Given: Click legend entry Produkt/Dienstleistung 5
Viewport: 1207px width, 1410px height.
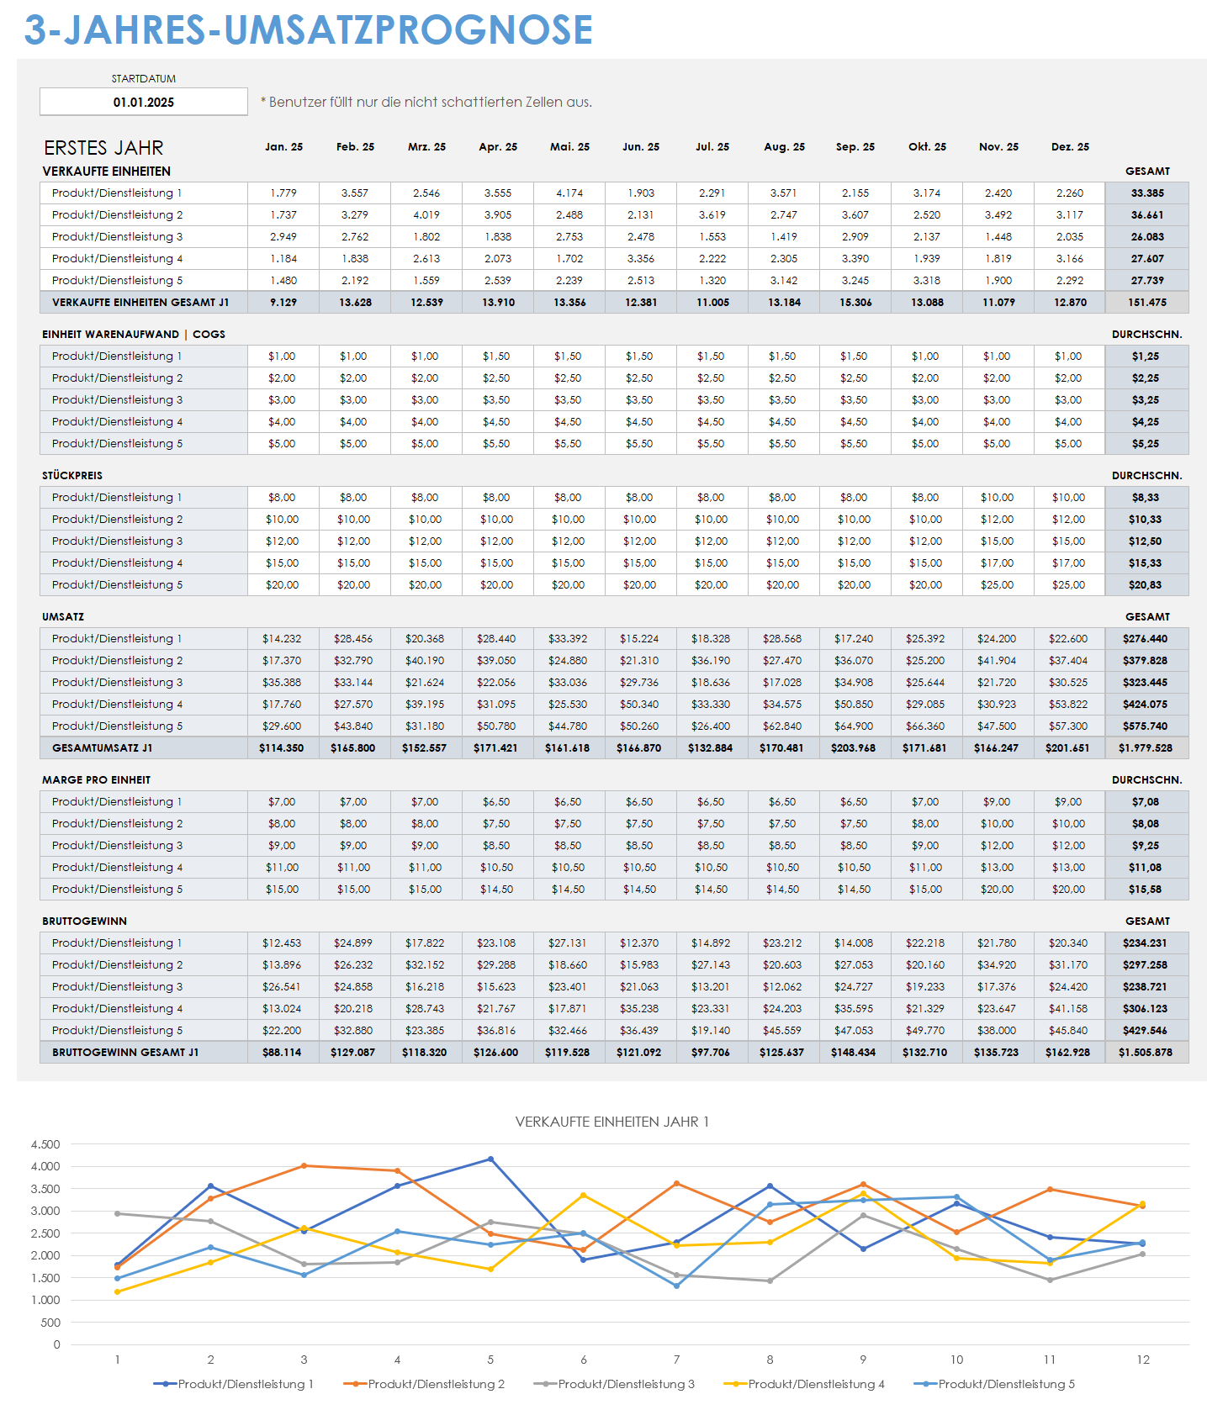Looking at the screenshot, I should pos(994,1384).
